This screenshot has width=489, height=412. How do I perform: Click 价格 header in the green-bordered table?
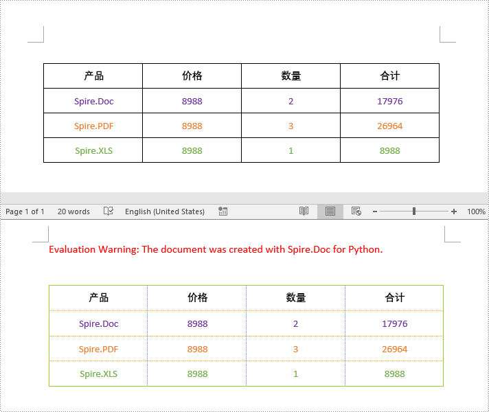pos(197,297)
